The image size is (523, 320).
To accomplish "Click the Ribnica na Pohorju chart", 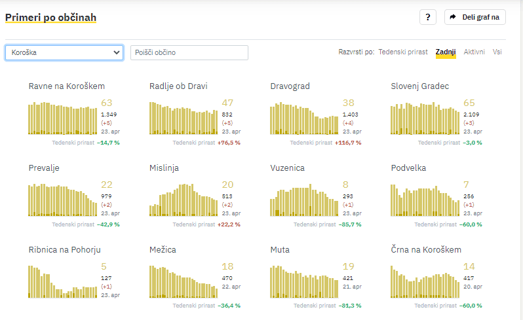I will point(62,281).
